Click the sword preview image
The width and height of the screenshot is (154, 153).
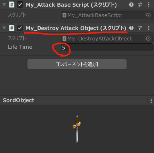(77, 129)
